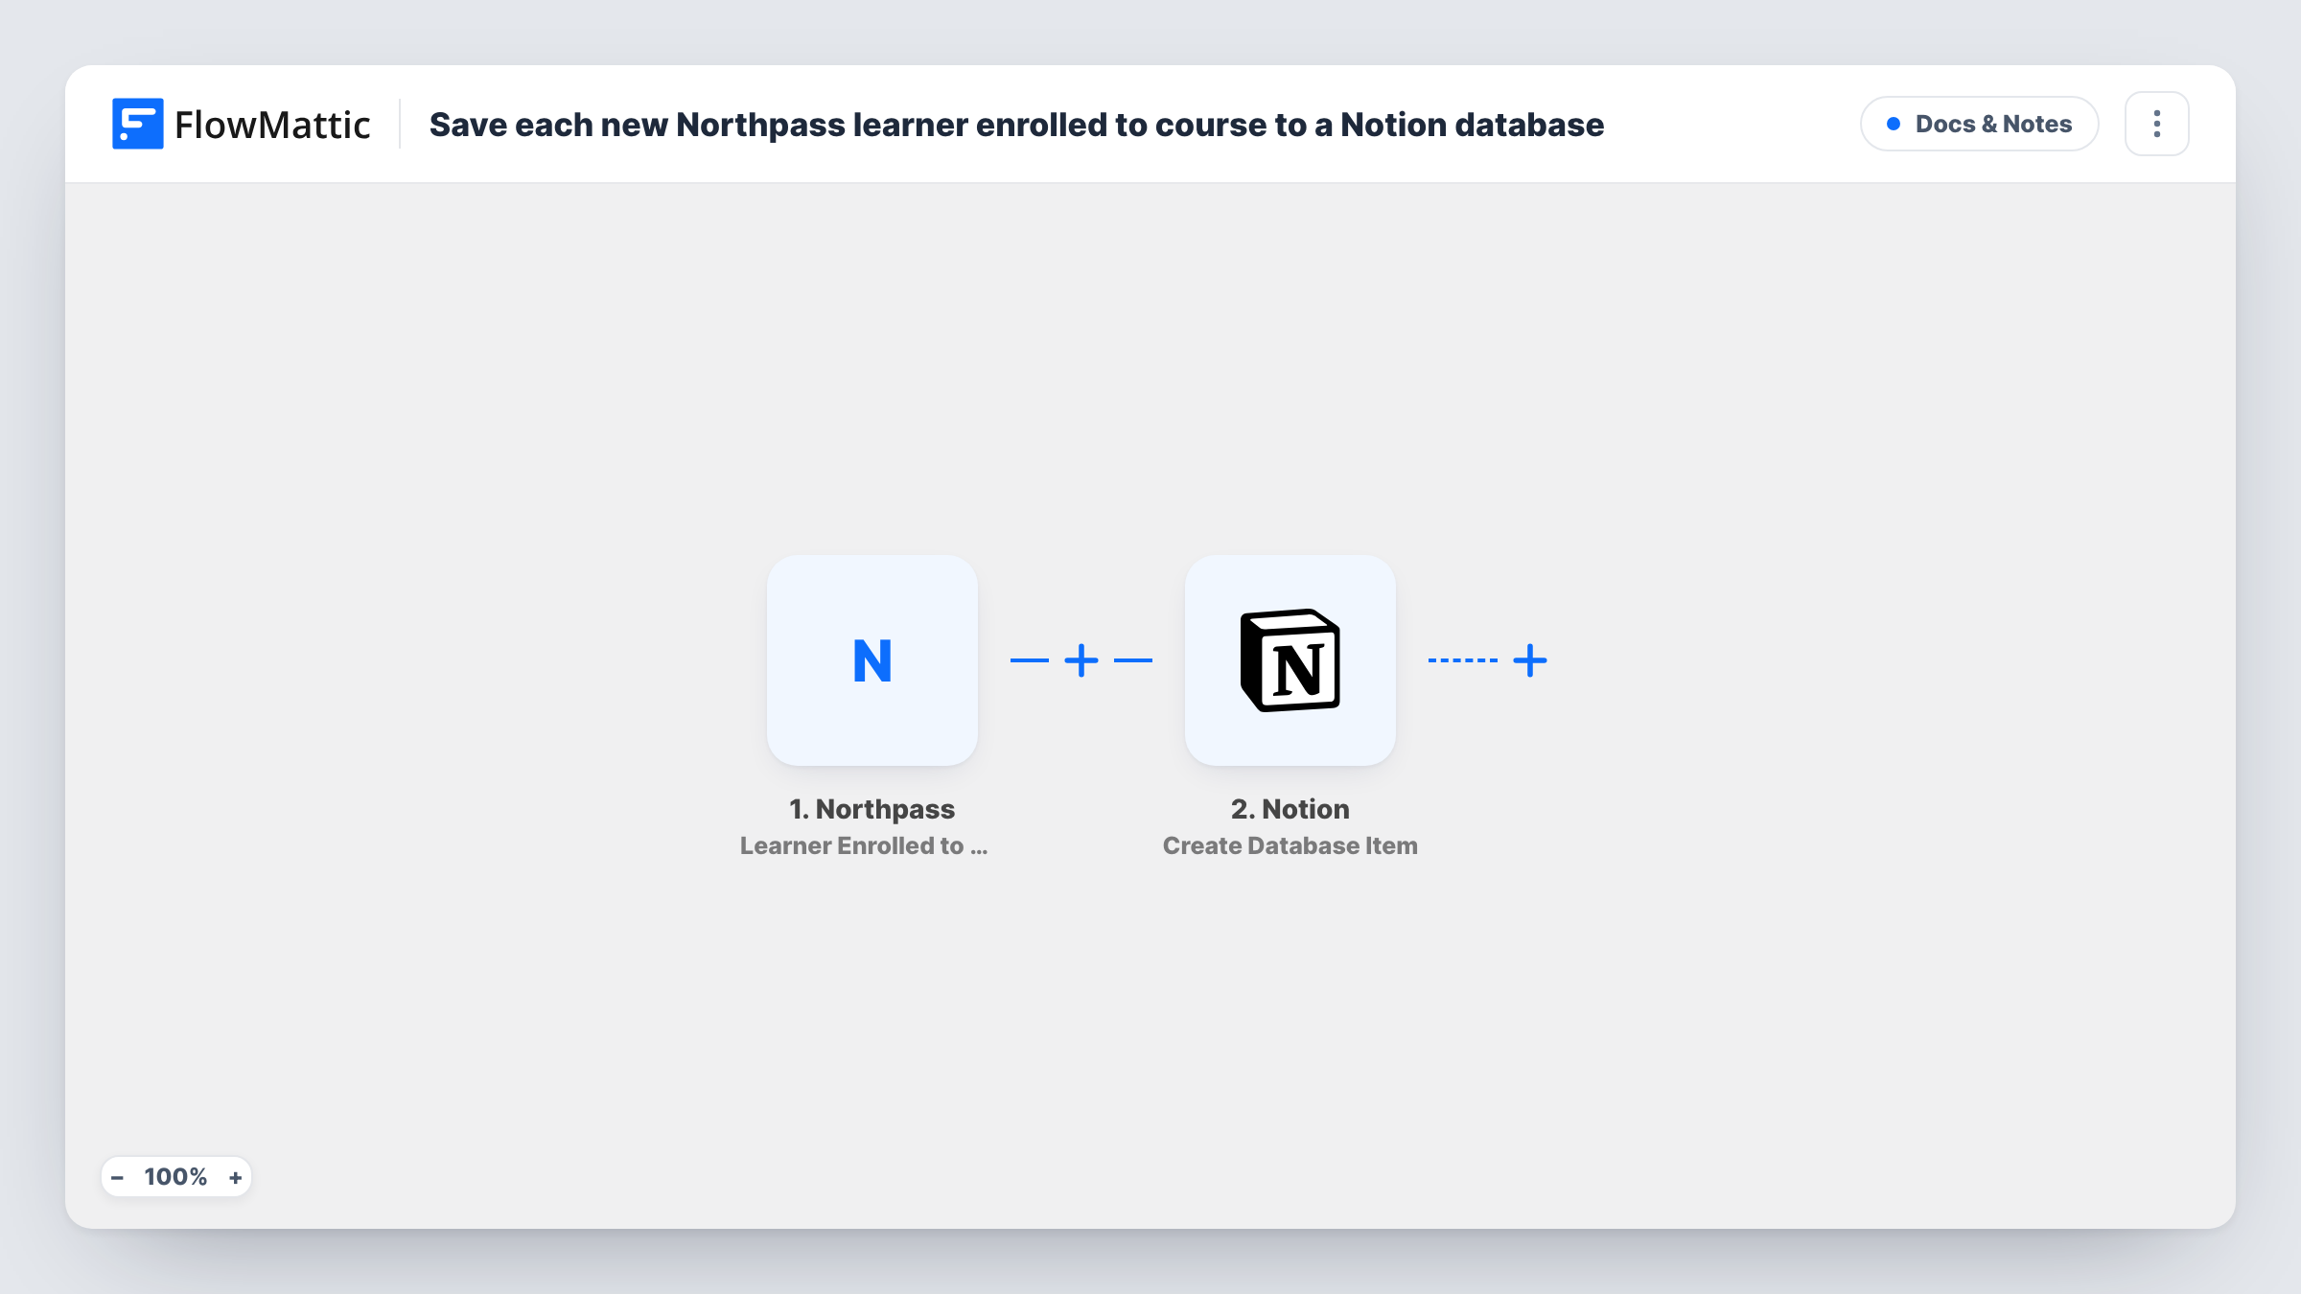Open Docs & Notes panel

(x=1980, y=124)
